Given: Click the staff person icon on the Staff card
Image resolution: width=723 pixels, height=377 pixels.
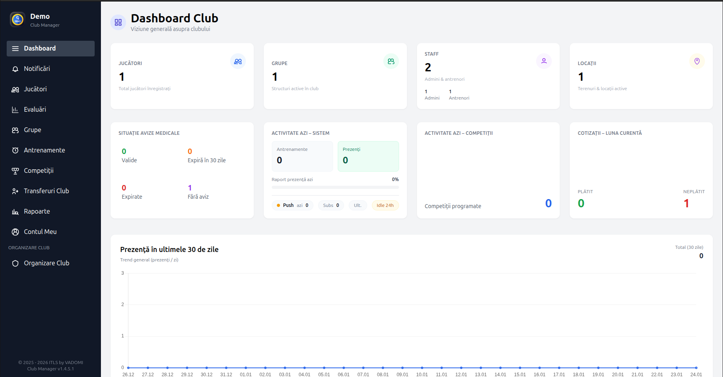Looking at the screenshot, I should tap(544, 61).
